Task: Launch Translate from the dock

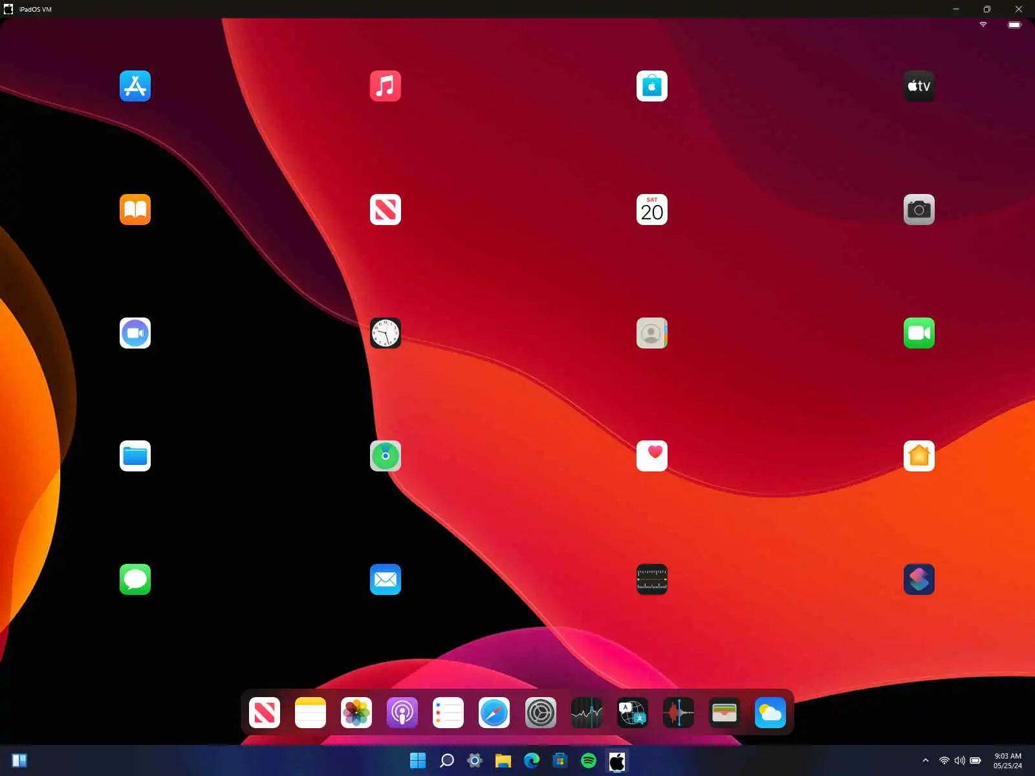Action: click(x=633, y=713)
